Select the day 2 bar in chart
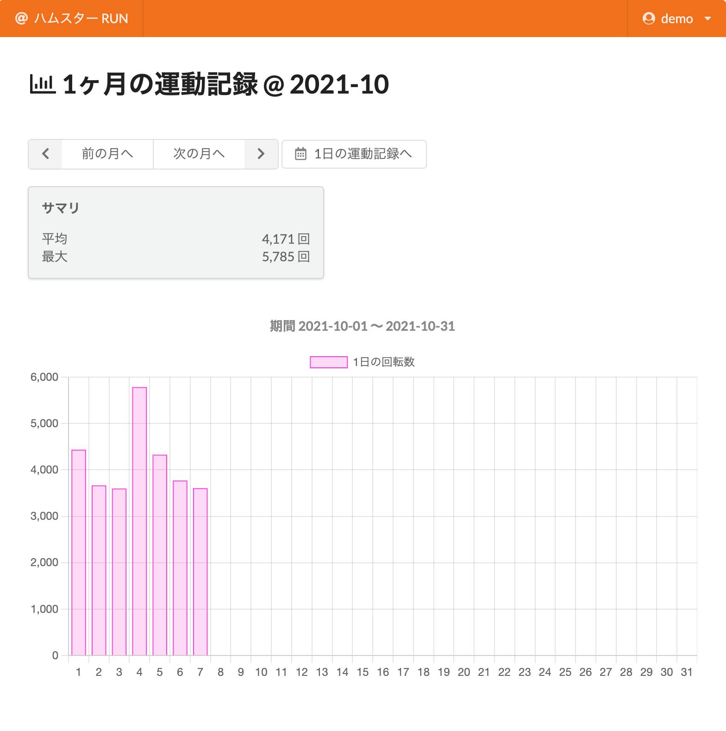The height and width of the screenshot is (731, 726). [99, 570]
